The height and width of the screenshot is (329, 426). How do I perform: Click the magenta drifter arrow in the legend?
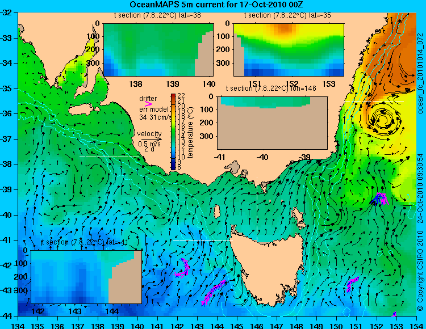click(148, 104)
